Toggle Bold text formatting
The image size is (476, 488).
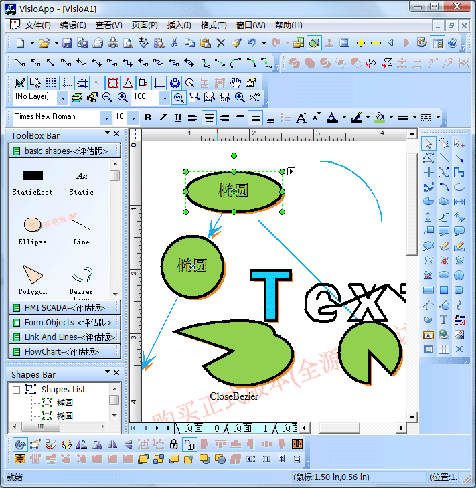click(x=147, y=118)
